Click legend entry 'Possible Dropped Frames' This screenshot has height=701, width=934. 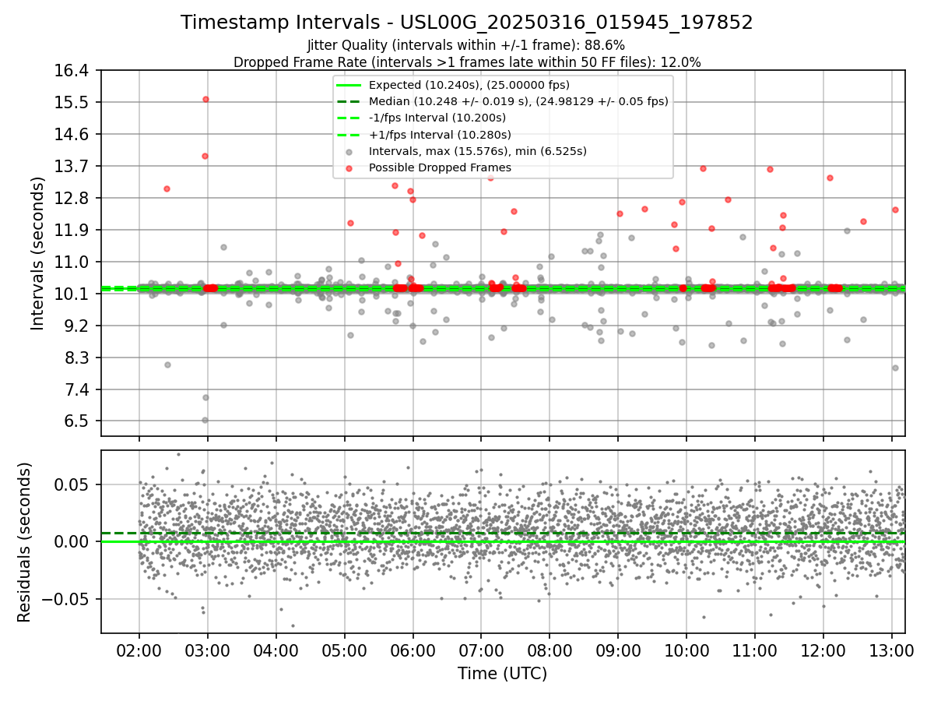click(440, 167)
